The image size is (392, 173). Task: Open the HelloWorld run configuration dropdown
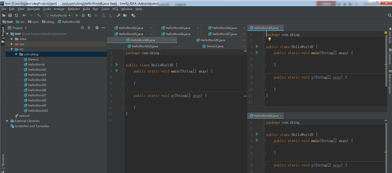click(x=58, y=15)
